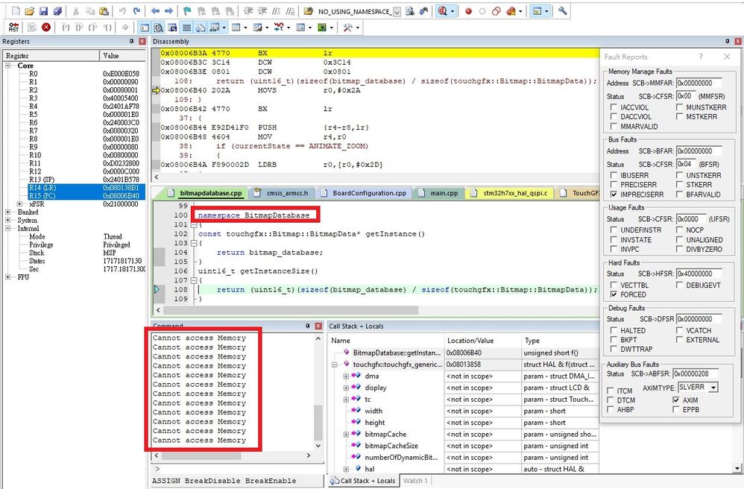Click the Open file folder icon
Screen dimensions: 744x489
click(29, 11)
